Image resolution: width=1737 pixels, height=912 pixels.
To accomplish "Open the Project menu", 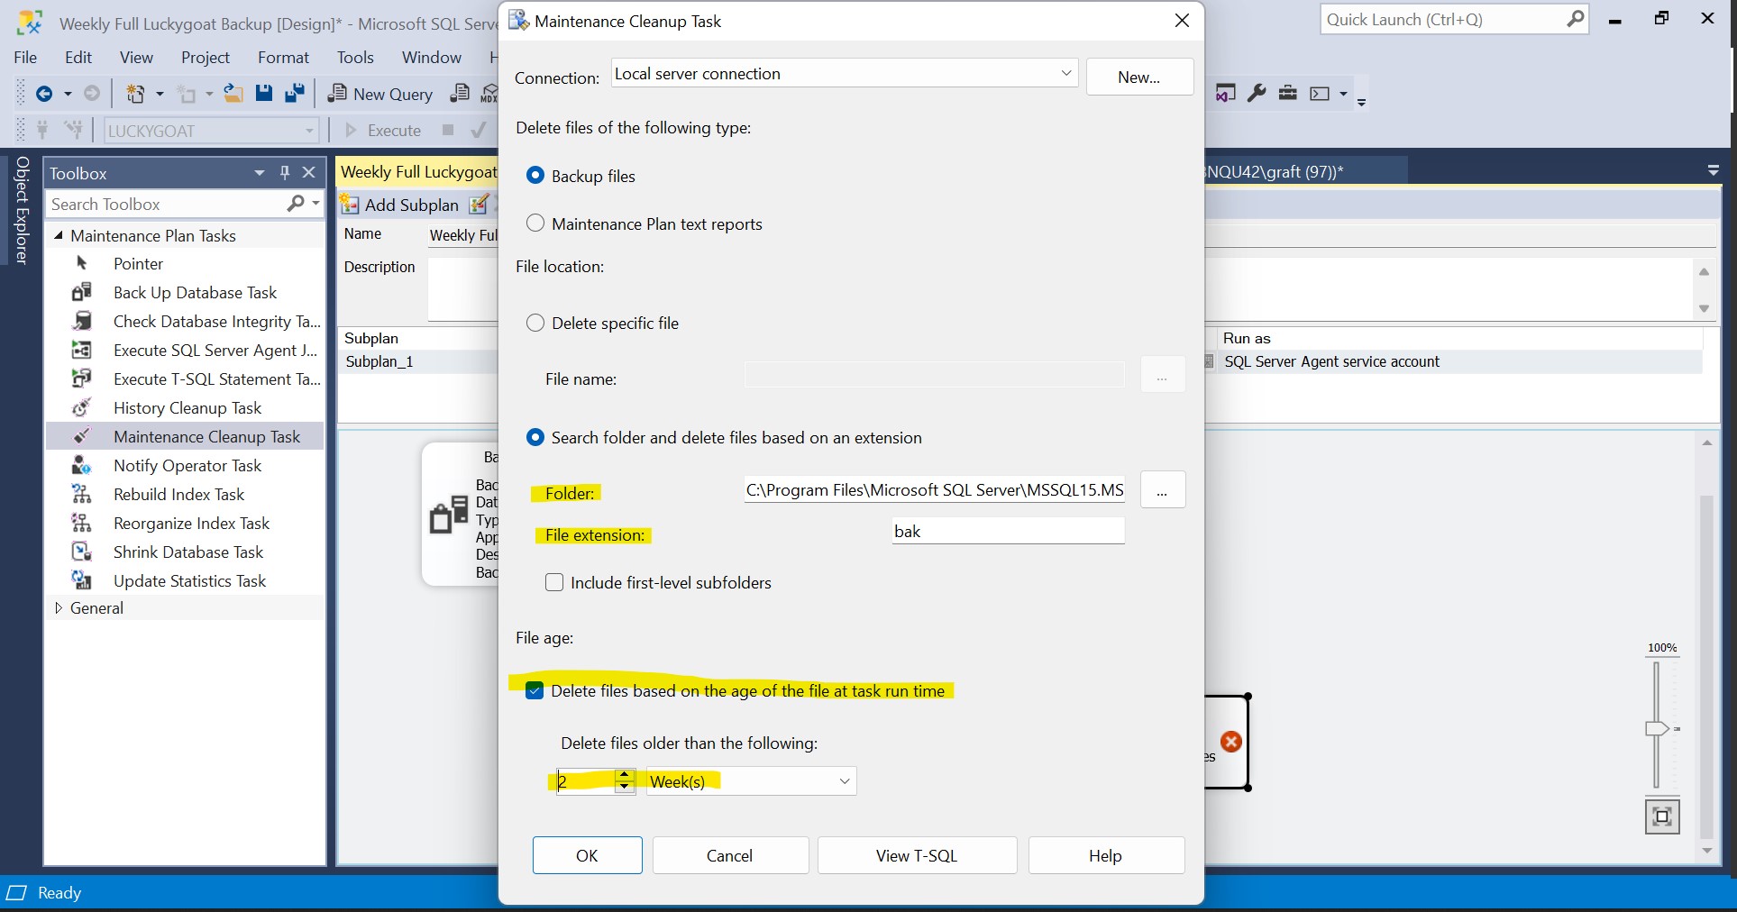I will click(206, 58).
